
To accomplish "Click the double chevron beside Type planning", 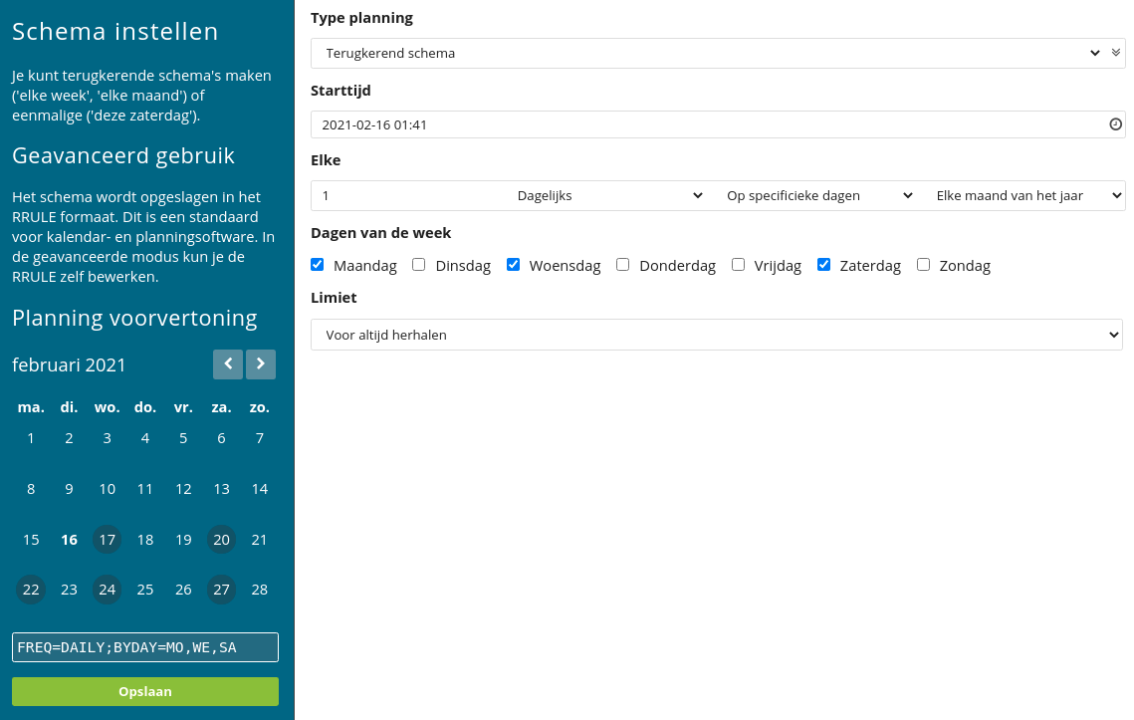I will pyautogui.click(x=1116, y=53).
